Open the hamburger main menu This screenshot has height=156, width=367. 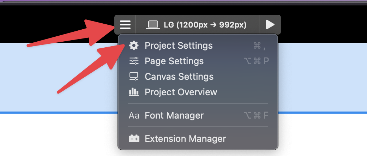(x=125, y=25)
